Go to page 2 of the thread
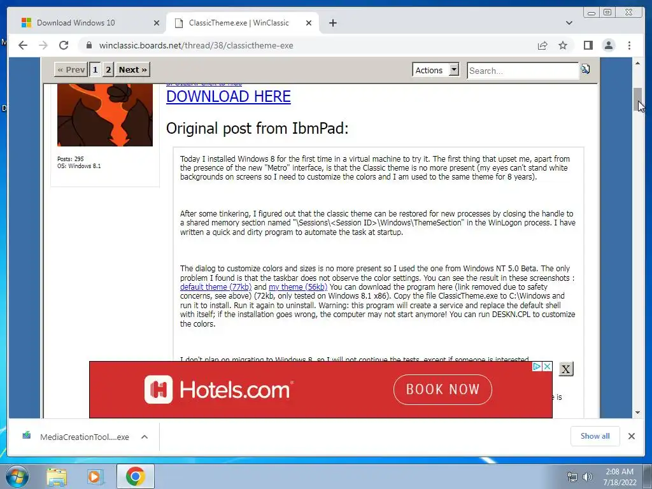652x489 pixels. [x=108, y=69]
